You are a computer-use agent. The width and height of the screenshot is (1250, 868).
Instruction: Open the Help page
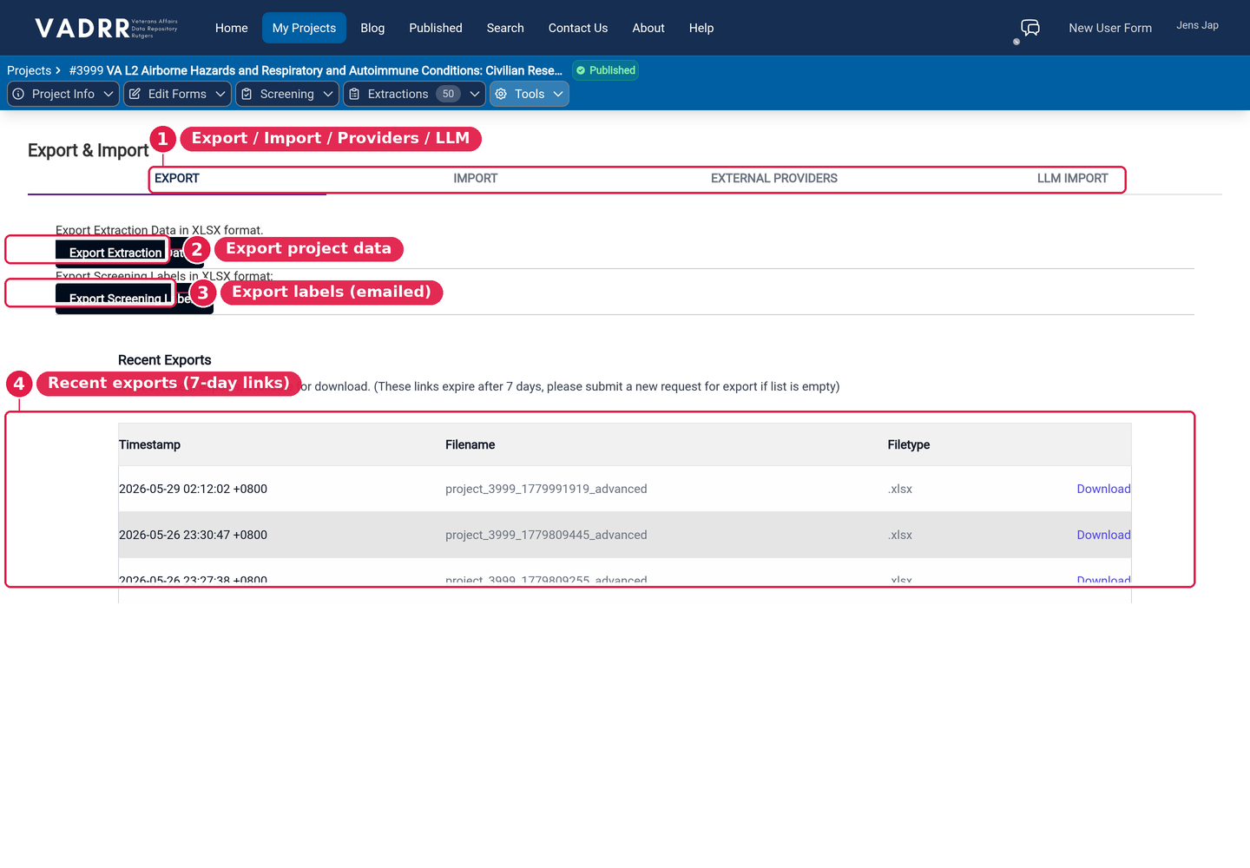click(x=701, y=28)
